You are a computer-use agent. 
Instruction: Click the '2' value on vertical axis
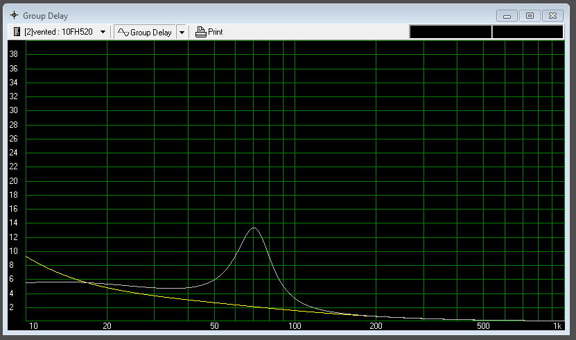[11, 307]
